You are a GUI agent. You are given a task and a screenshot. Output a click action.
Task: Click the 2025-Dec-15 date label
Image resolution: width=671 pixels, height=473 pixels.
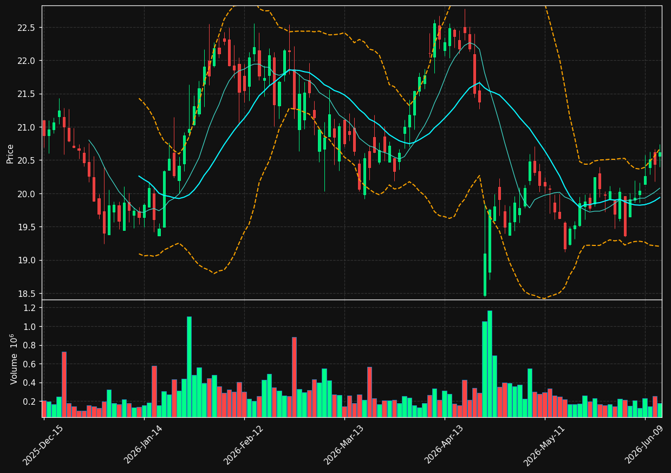pyautogui.click(x=43, y=444)
